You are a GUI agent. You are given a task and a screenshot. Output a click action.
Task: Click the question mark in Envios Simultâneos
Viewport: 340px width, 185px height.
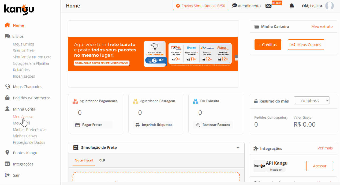click(x=178, y=6)
